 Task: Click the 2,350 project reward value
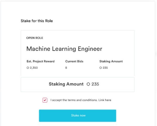pyautogui.click(x=34, y=68)
